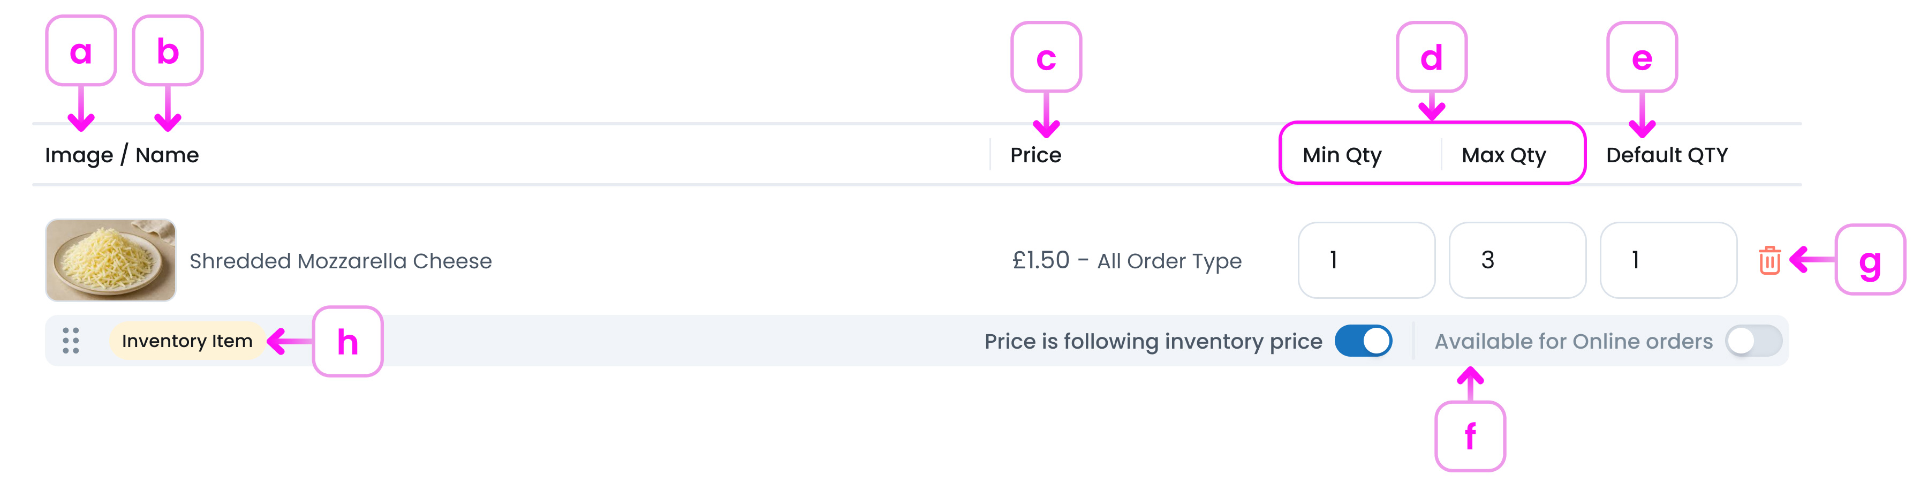Click the Max Qty column header
The height and width of the screenshot is (482, 1913).
point(1503,155)
